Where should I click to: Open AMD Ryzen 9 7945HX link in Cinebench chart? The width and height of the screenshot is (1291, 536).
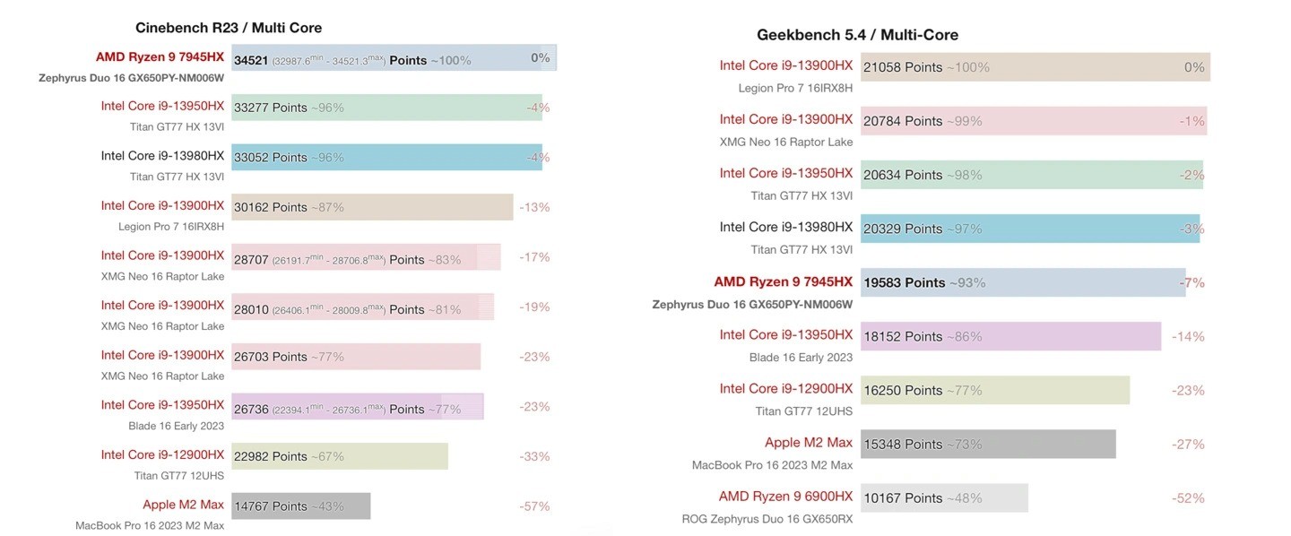160,56
